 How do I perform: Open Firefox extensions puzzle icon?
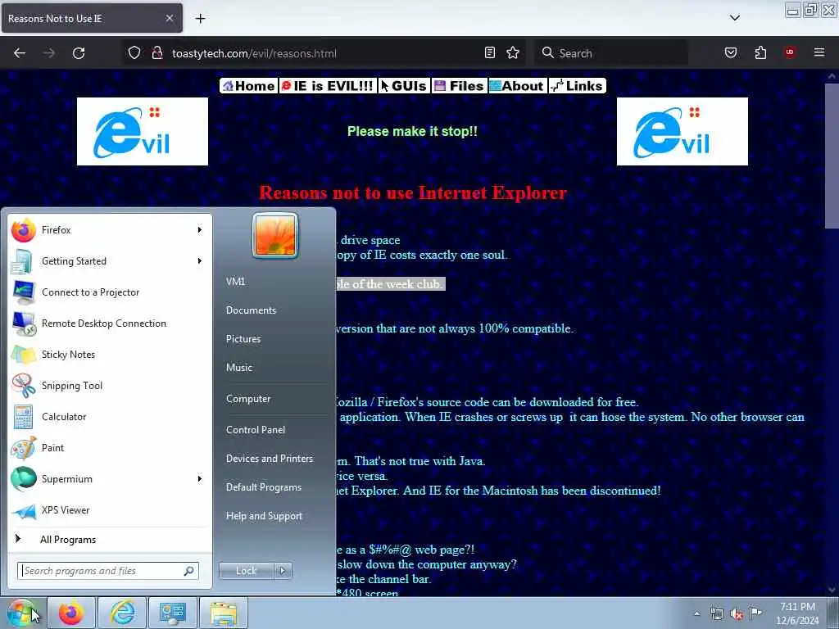(760, 52)
